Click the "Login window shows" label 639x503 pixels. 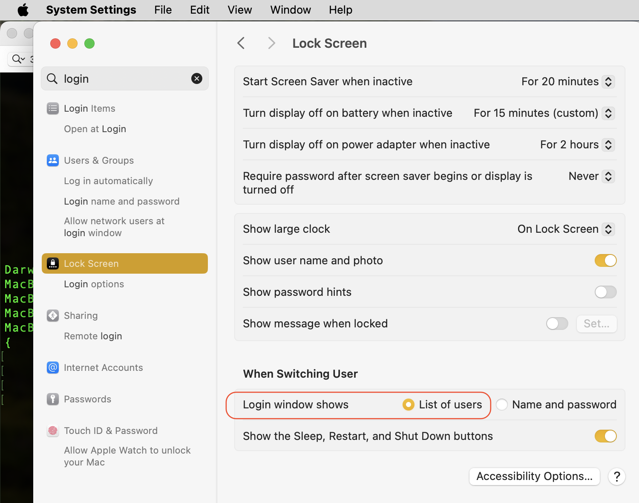(x=296, y=405)
